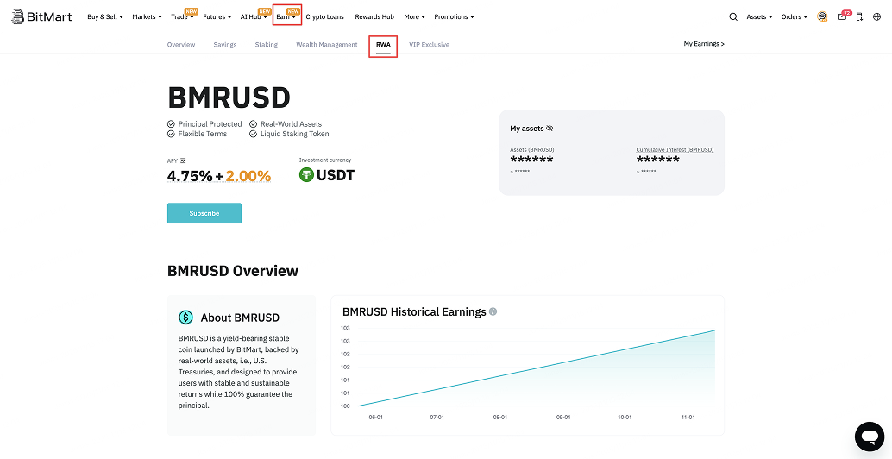This screenshot has height=459, width=892.
Task: Click the Liquid Staking Token checkmark icon
Action: 253,135
